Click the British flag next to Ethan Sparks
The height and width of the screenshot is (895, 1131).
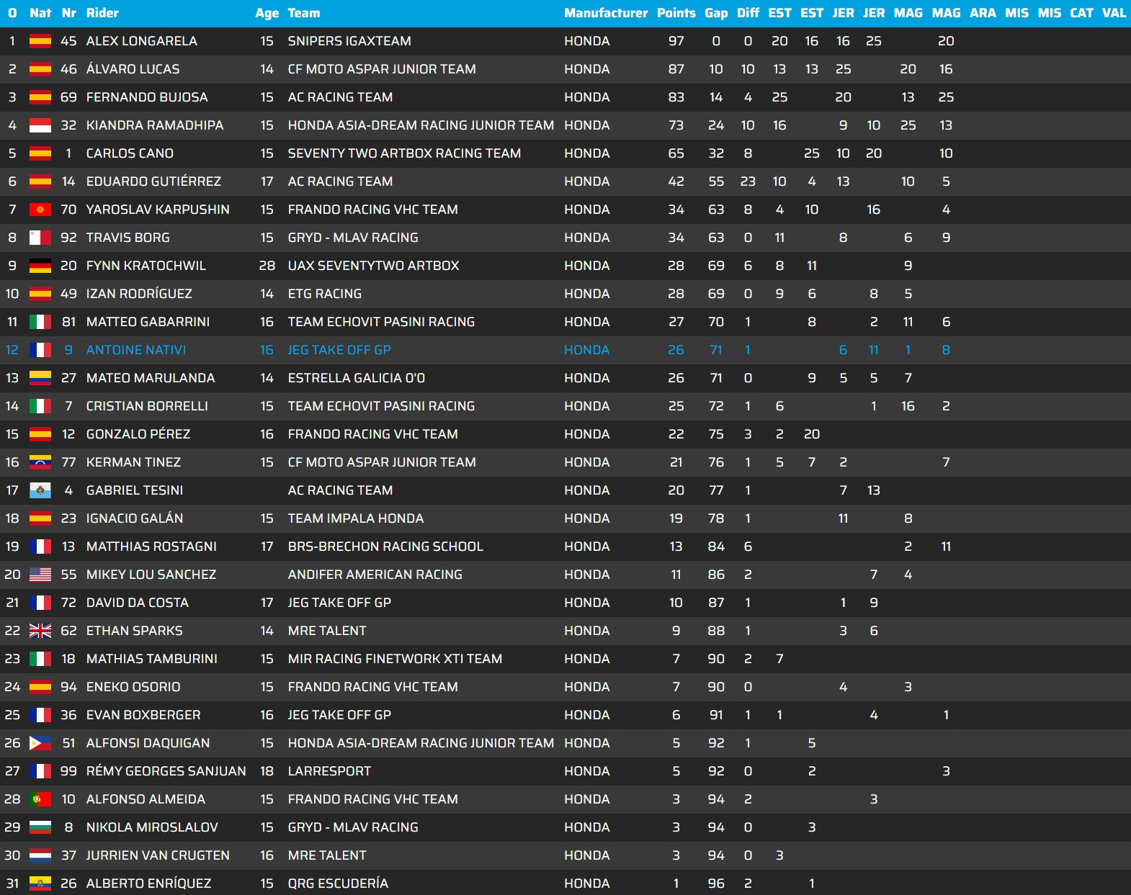click(40, 631)
